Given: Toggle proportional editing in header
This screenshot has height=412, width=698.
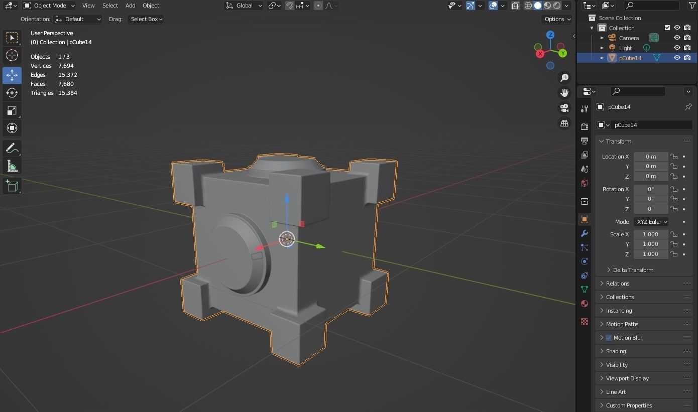Looking at the screenshot, I should tap(318, 6).
